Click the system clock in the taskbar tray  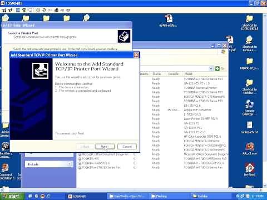(x=258, y=196)
